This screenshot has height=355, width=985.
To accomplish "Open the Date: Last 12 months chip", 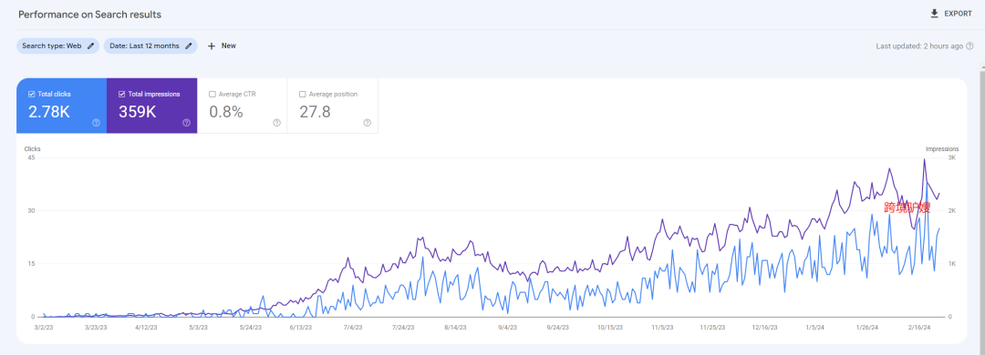I will click(150, 46).
